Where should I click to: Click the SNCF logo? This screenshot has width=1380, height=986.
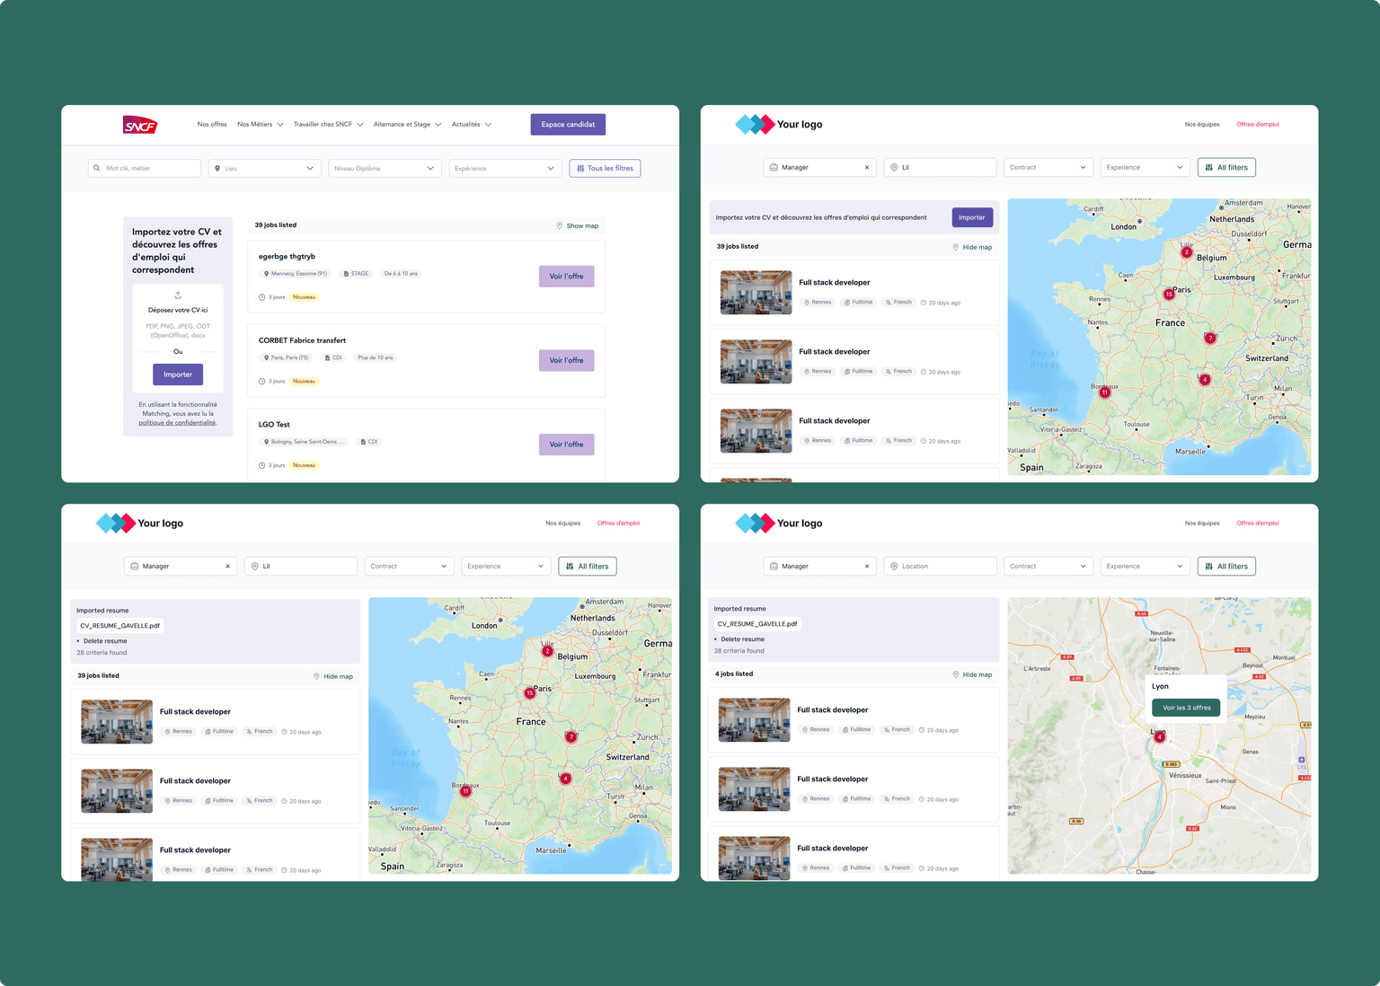139,124
